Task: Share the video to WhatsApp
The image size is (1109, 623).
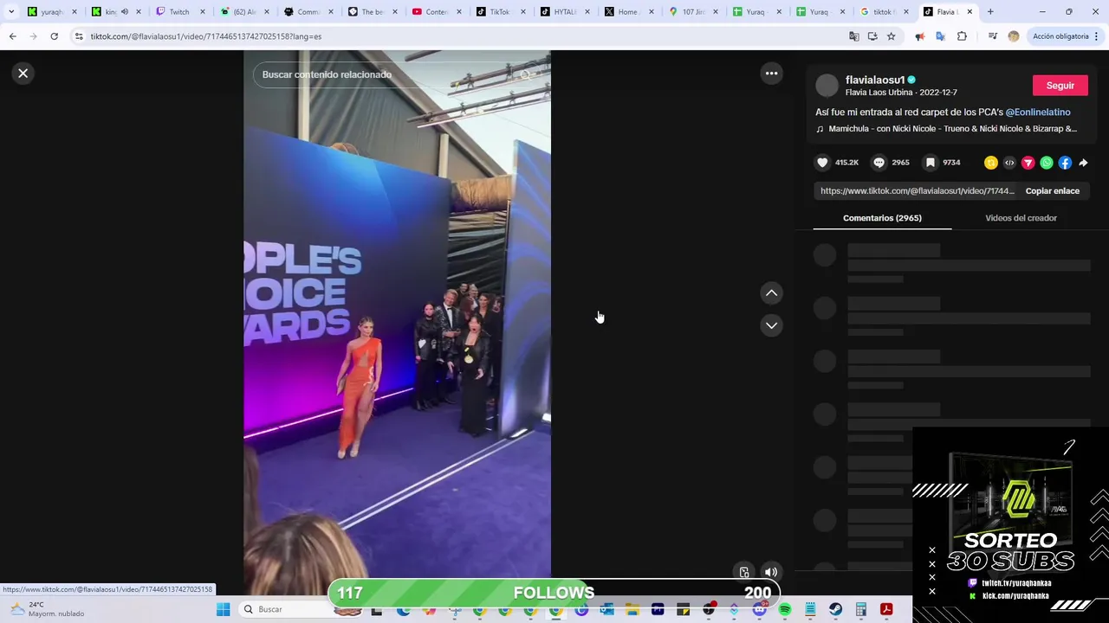Action: (1047, 163)
